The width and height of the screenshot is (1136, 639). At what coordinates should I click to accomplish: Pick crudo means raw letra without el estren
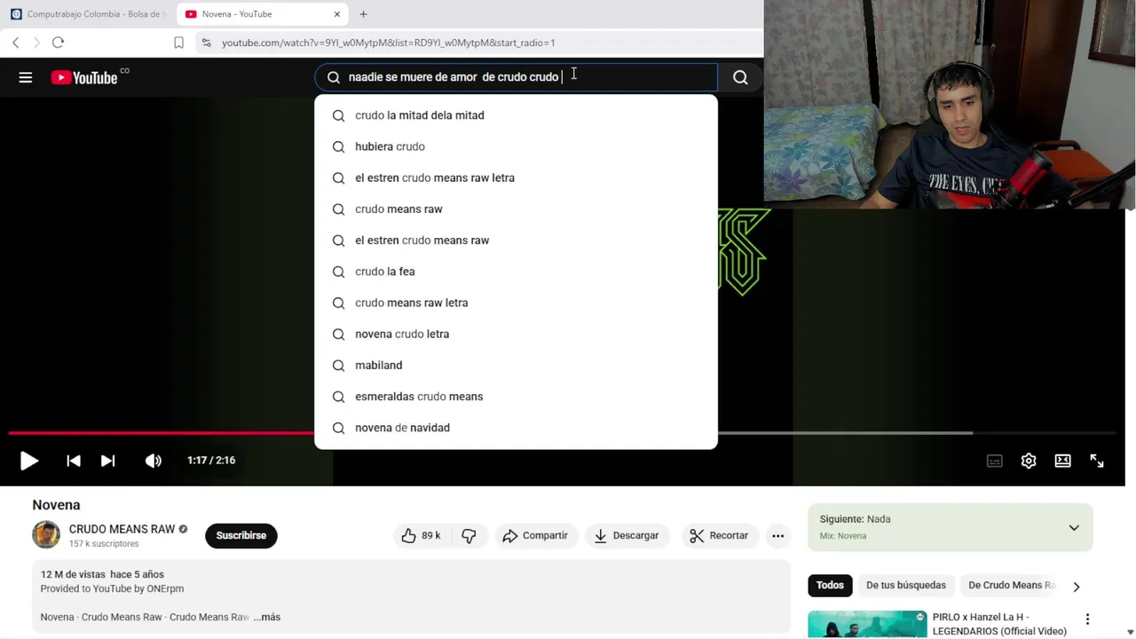516,303
